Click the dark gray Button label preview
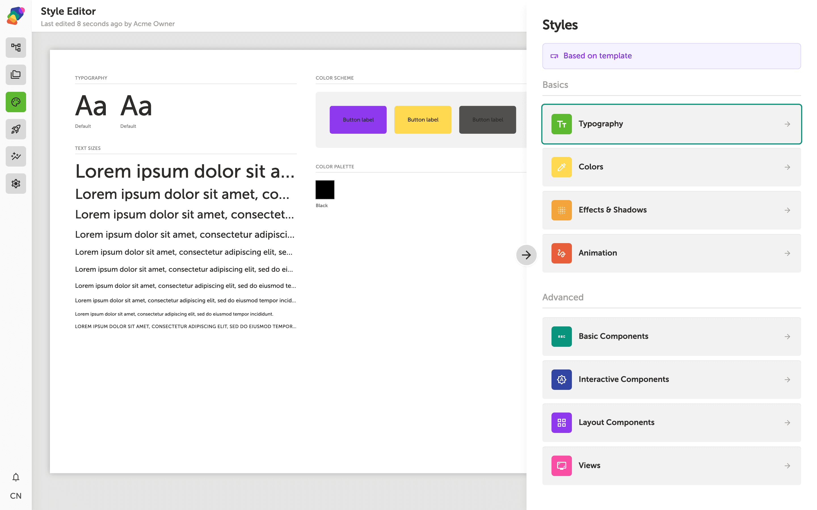Screen dimensions: 817x510 click(487, 120)
